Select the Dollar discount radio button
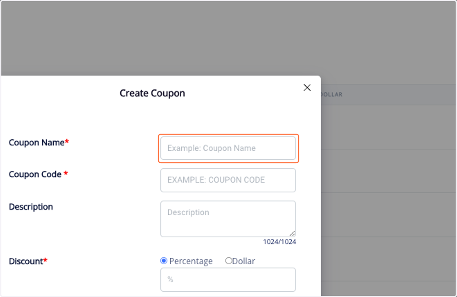 point(228,261)
